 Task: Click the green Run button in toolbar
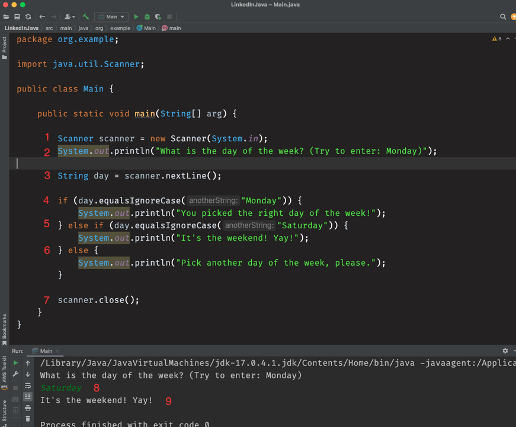coord(136,17)
